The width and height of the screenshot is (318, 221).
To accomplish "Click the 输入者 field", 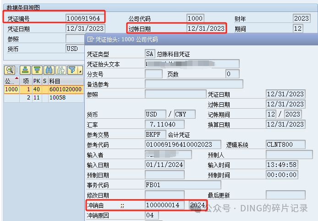I will [x=168, y=155].
